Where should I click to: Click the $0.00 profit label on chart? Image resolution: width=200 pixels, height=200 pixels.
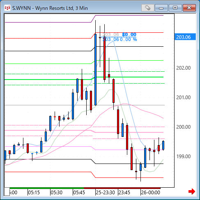click(129, 34)
